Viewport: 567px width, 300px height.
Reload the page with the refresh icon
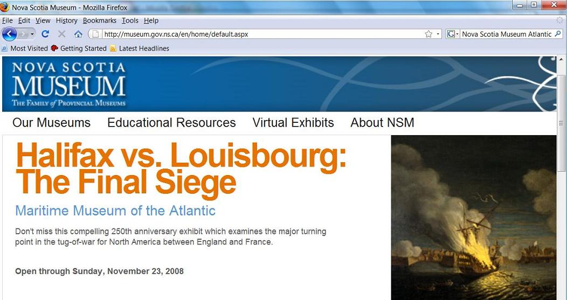tap(45, 34)
